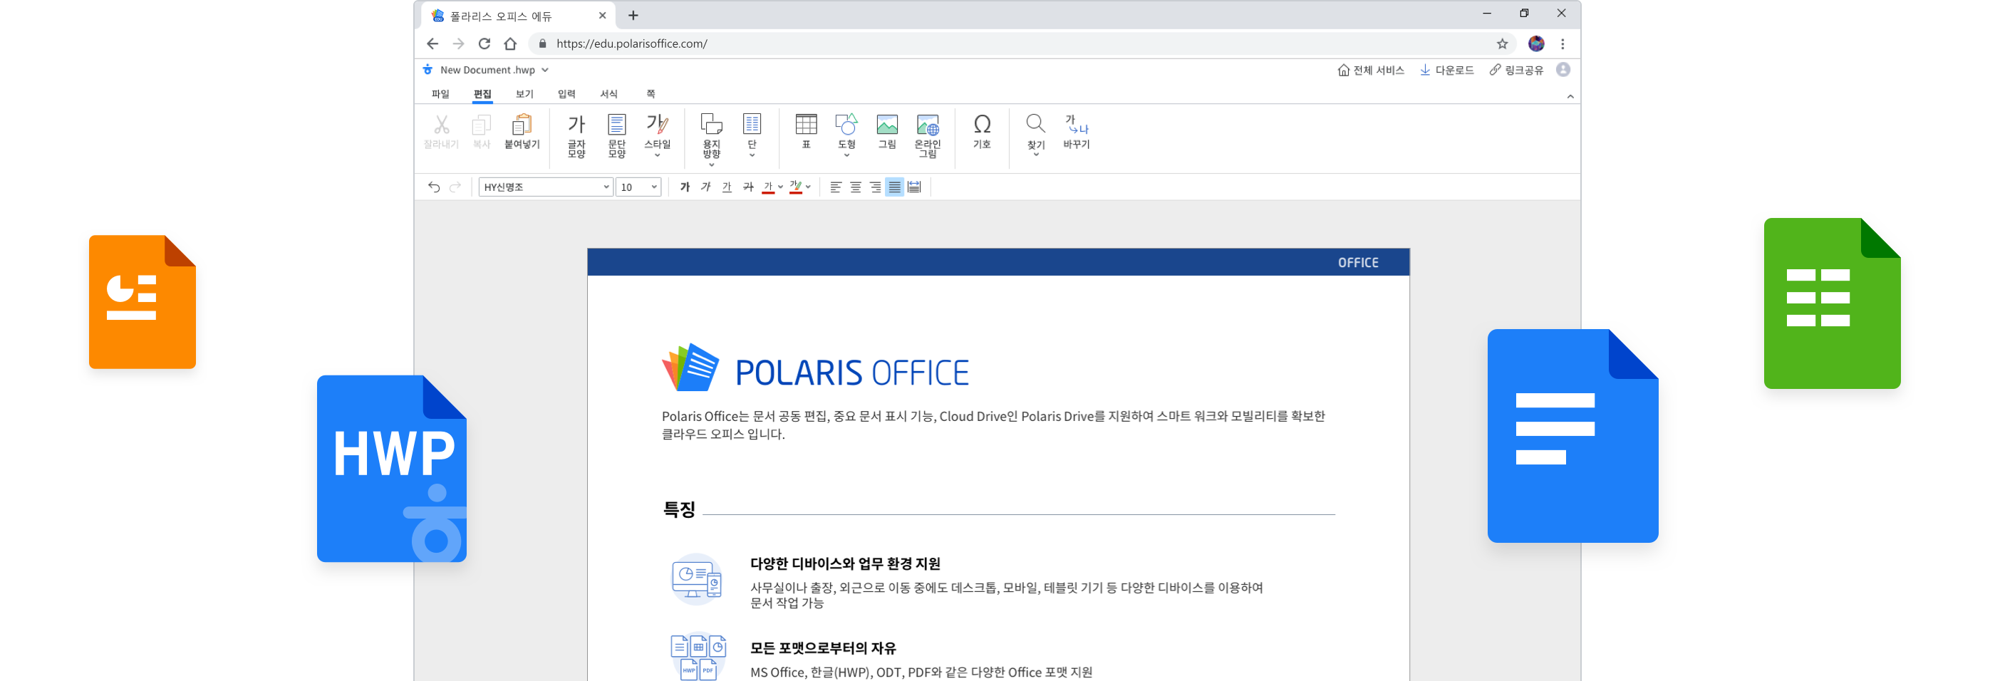
Task: Close the 폴라리스 오피스 에듀 tab
Action: click(602, 16)
